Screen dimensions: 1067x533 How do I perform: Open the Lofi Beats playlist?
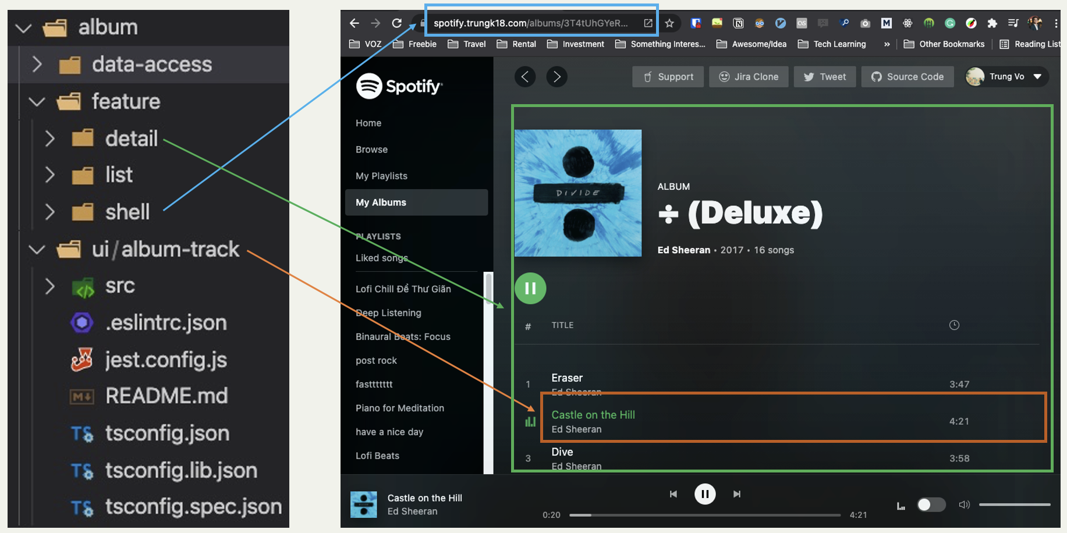click(377, 456)
